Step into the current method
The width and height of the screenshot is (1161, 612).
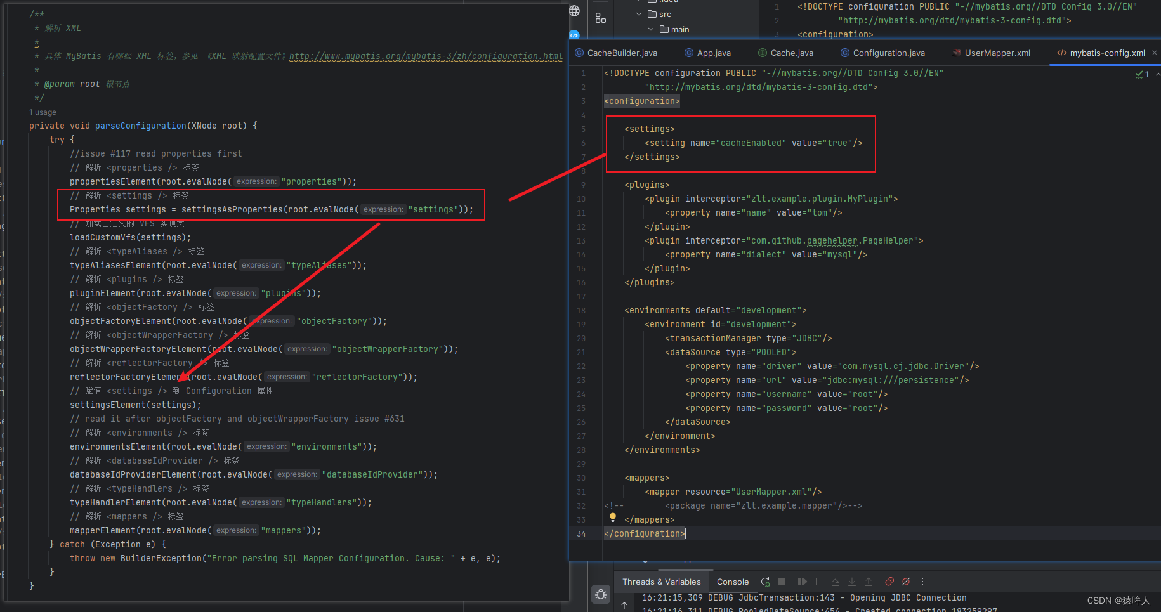[x=852, y=582]
